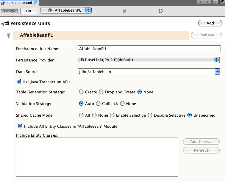
Task: Choose Enable Selective cache mode
Action: [112, 115]
